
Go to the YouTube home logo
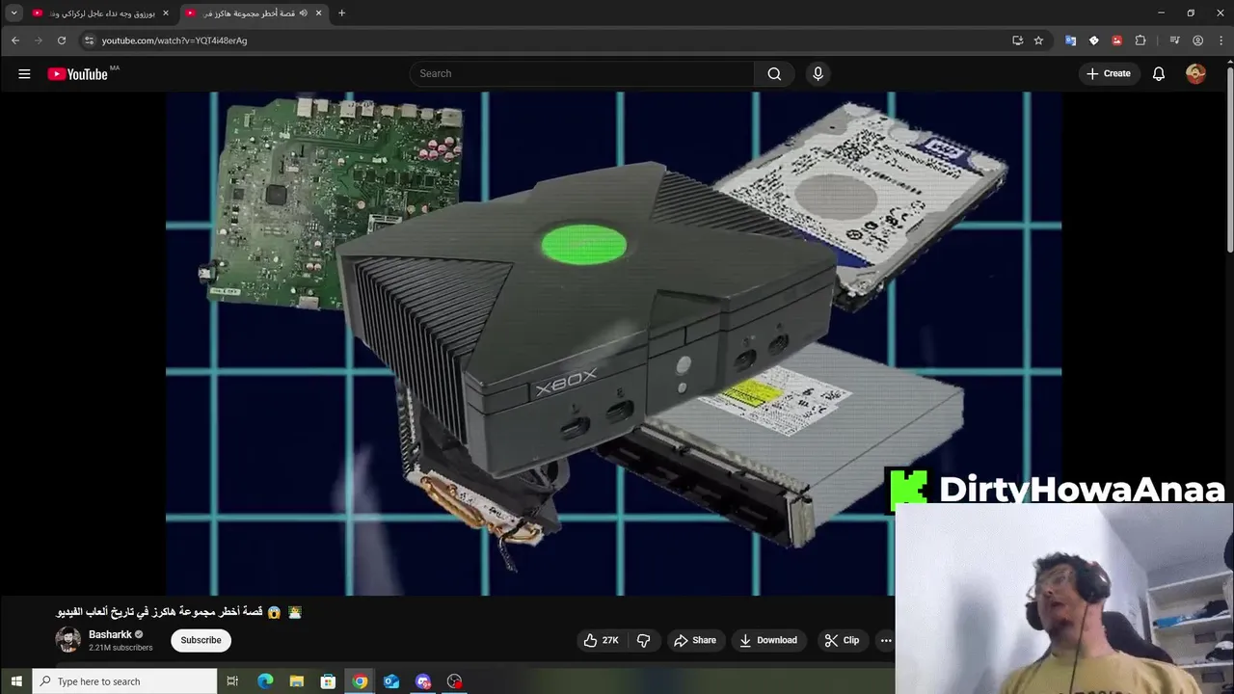(x=77, y=74)
